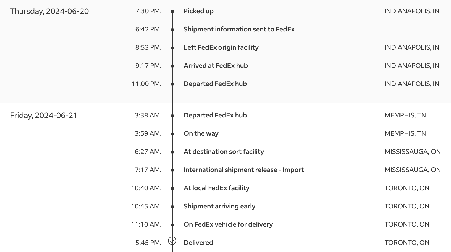The width and height of the screenshot is (451, 252).
Task: Click the On FedEx vehicle dot
Action: [x=172, y=225]
